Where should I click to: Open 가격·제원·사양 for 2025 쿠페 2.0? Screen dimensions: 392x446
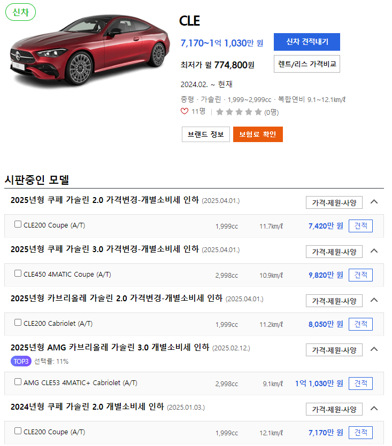pyautogui.click(x=334, y=202)
